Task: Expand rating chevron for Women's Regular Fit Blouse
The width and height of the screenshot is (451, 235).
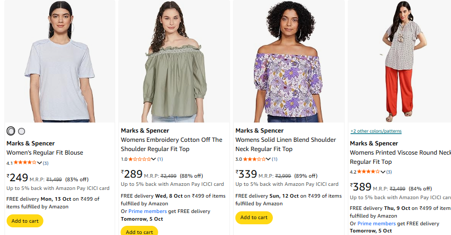Action: click(x=40, y=163)
